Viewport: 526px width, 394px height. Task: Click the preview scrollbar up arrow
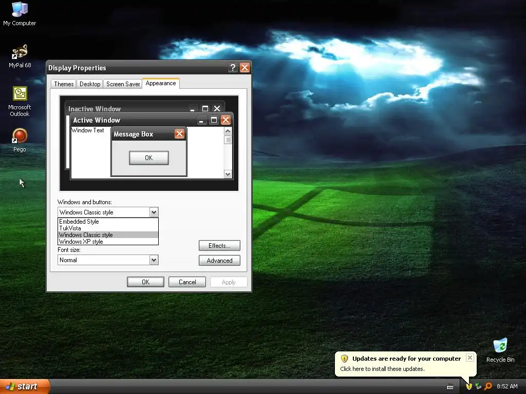click(x=228, y=131)
